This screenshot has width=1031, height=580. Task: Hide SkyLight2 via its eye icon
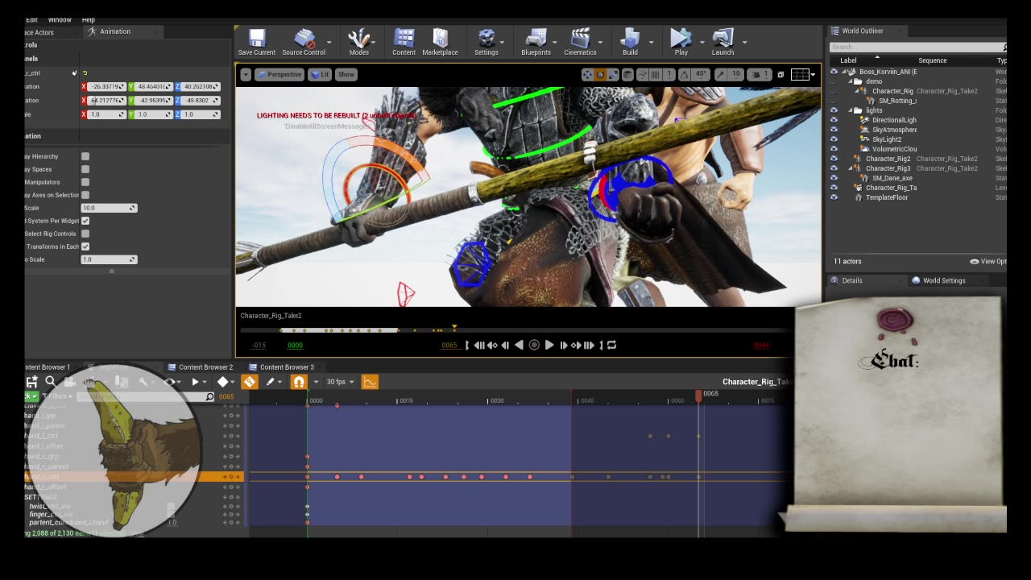tap(834, 139)
